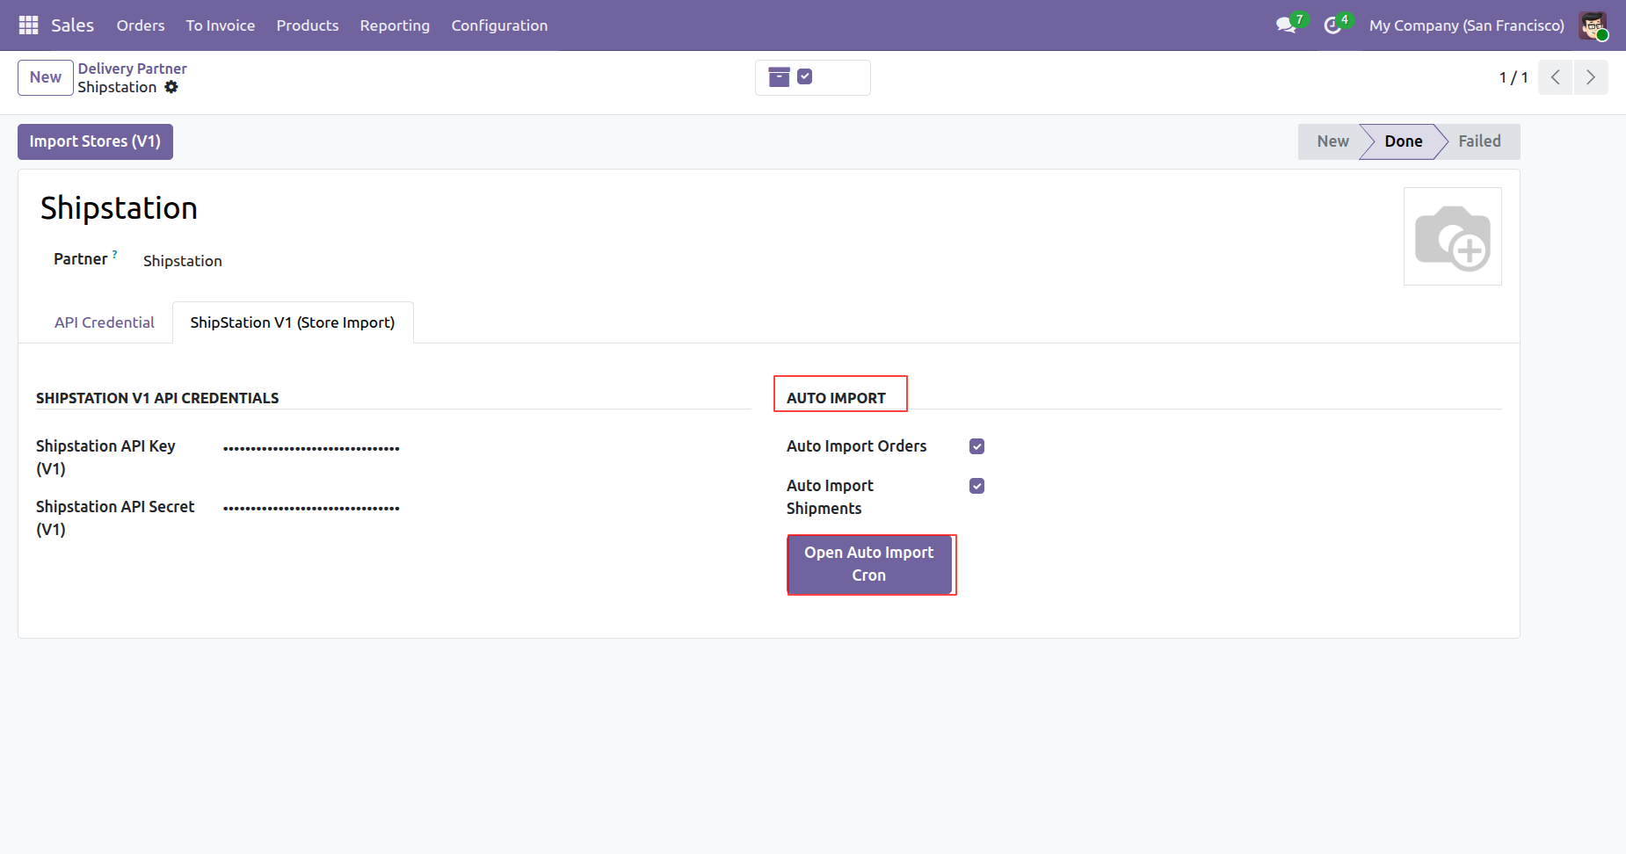Upload an image via camera placeholder
Image resolution: width=1626 pixels, height=854 pixels.
tap(1453, 236)
